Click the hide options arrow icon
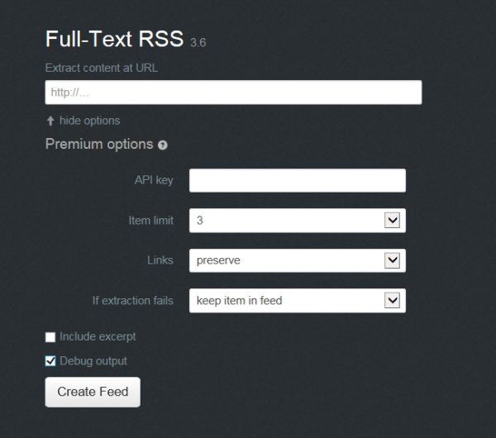The height and width of the screenshot is (438, 496). [50, 121]
